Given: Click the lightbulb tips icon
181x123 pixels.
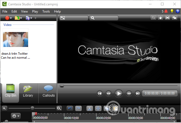Looking at the screenshot, I should point(172,11).
